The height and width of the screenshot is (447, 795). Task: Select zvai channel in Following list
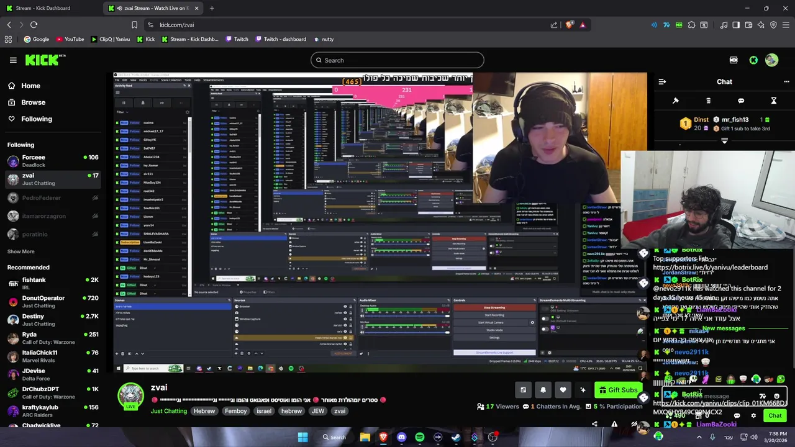click(x=53, y=179)
